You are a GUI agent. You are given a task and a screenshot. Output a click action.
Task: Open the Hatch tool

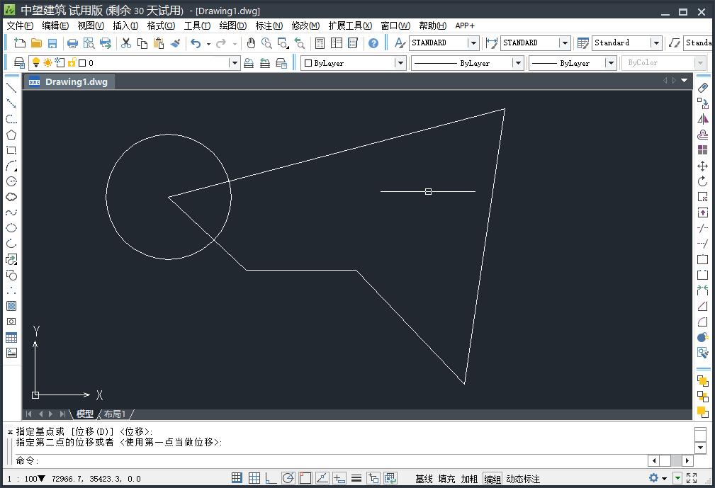click(9, 305)
